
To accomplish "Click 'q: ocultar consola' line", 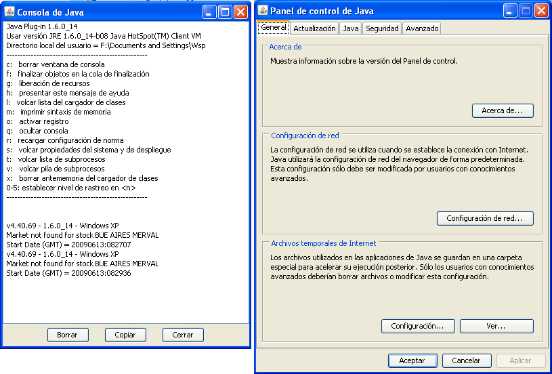I will (37, 131).
